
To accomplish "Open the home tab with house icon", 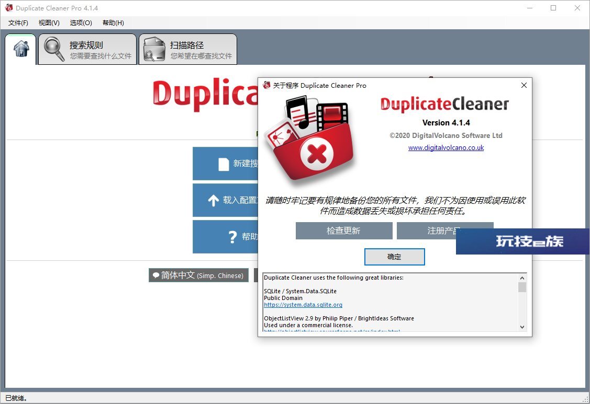I will click(x=21, y=49).
